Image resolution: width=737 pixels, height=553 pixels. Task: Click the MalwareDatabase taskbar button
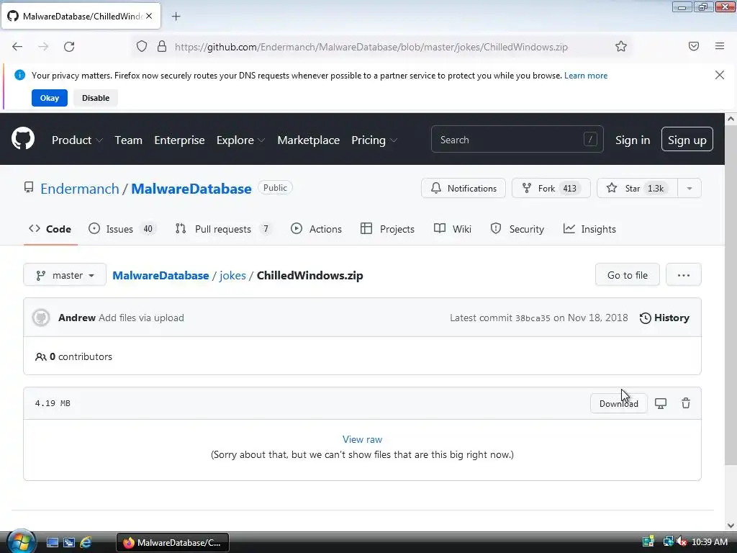[173, 542]
